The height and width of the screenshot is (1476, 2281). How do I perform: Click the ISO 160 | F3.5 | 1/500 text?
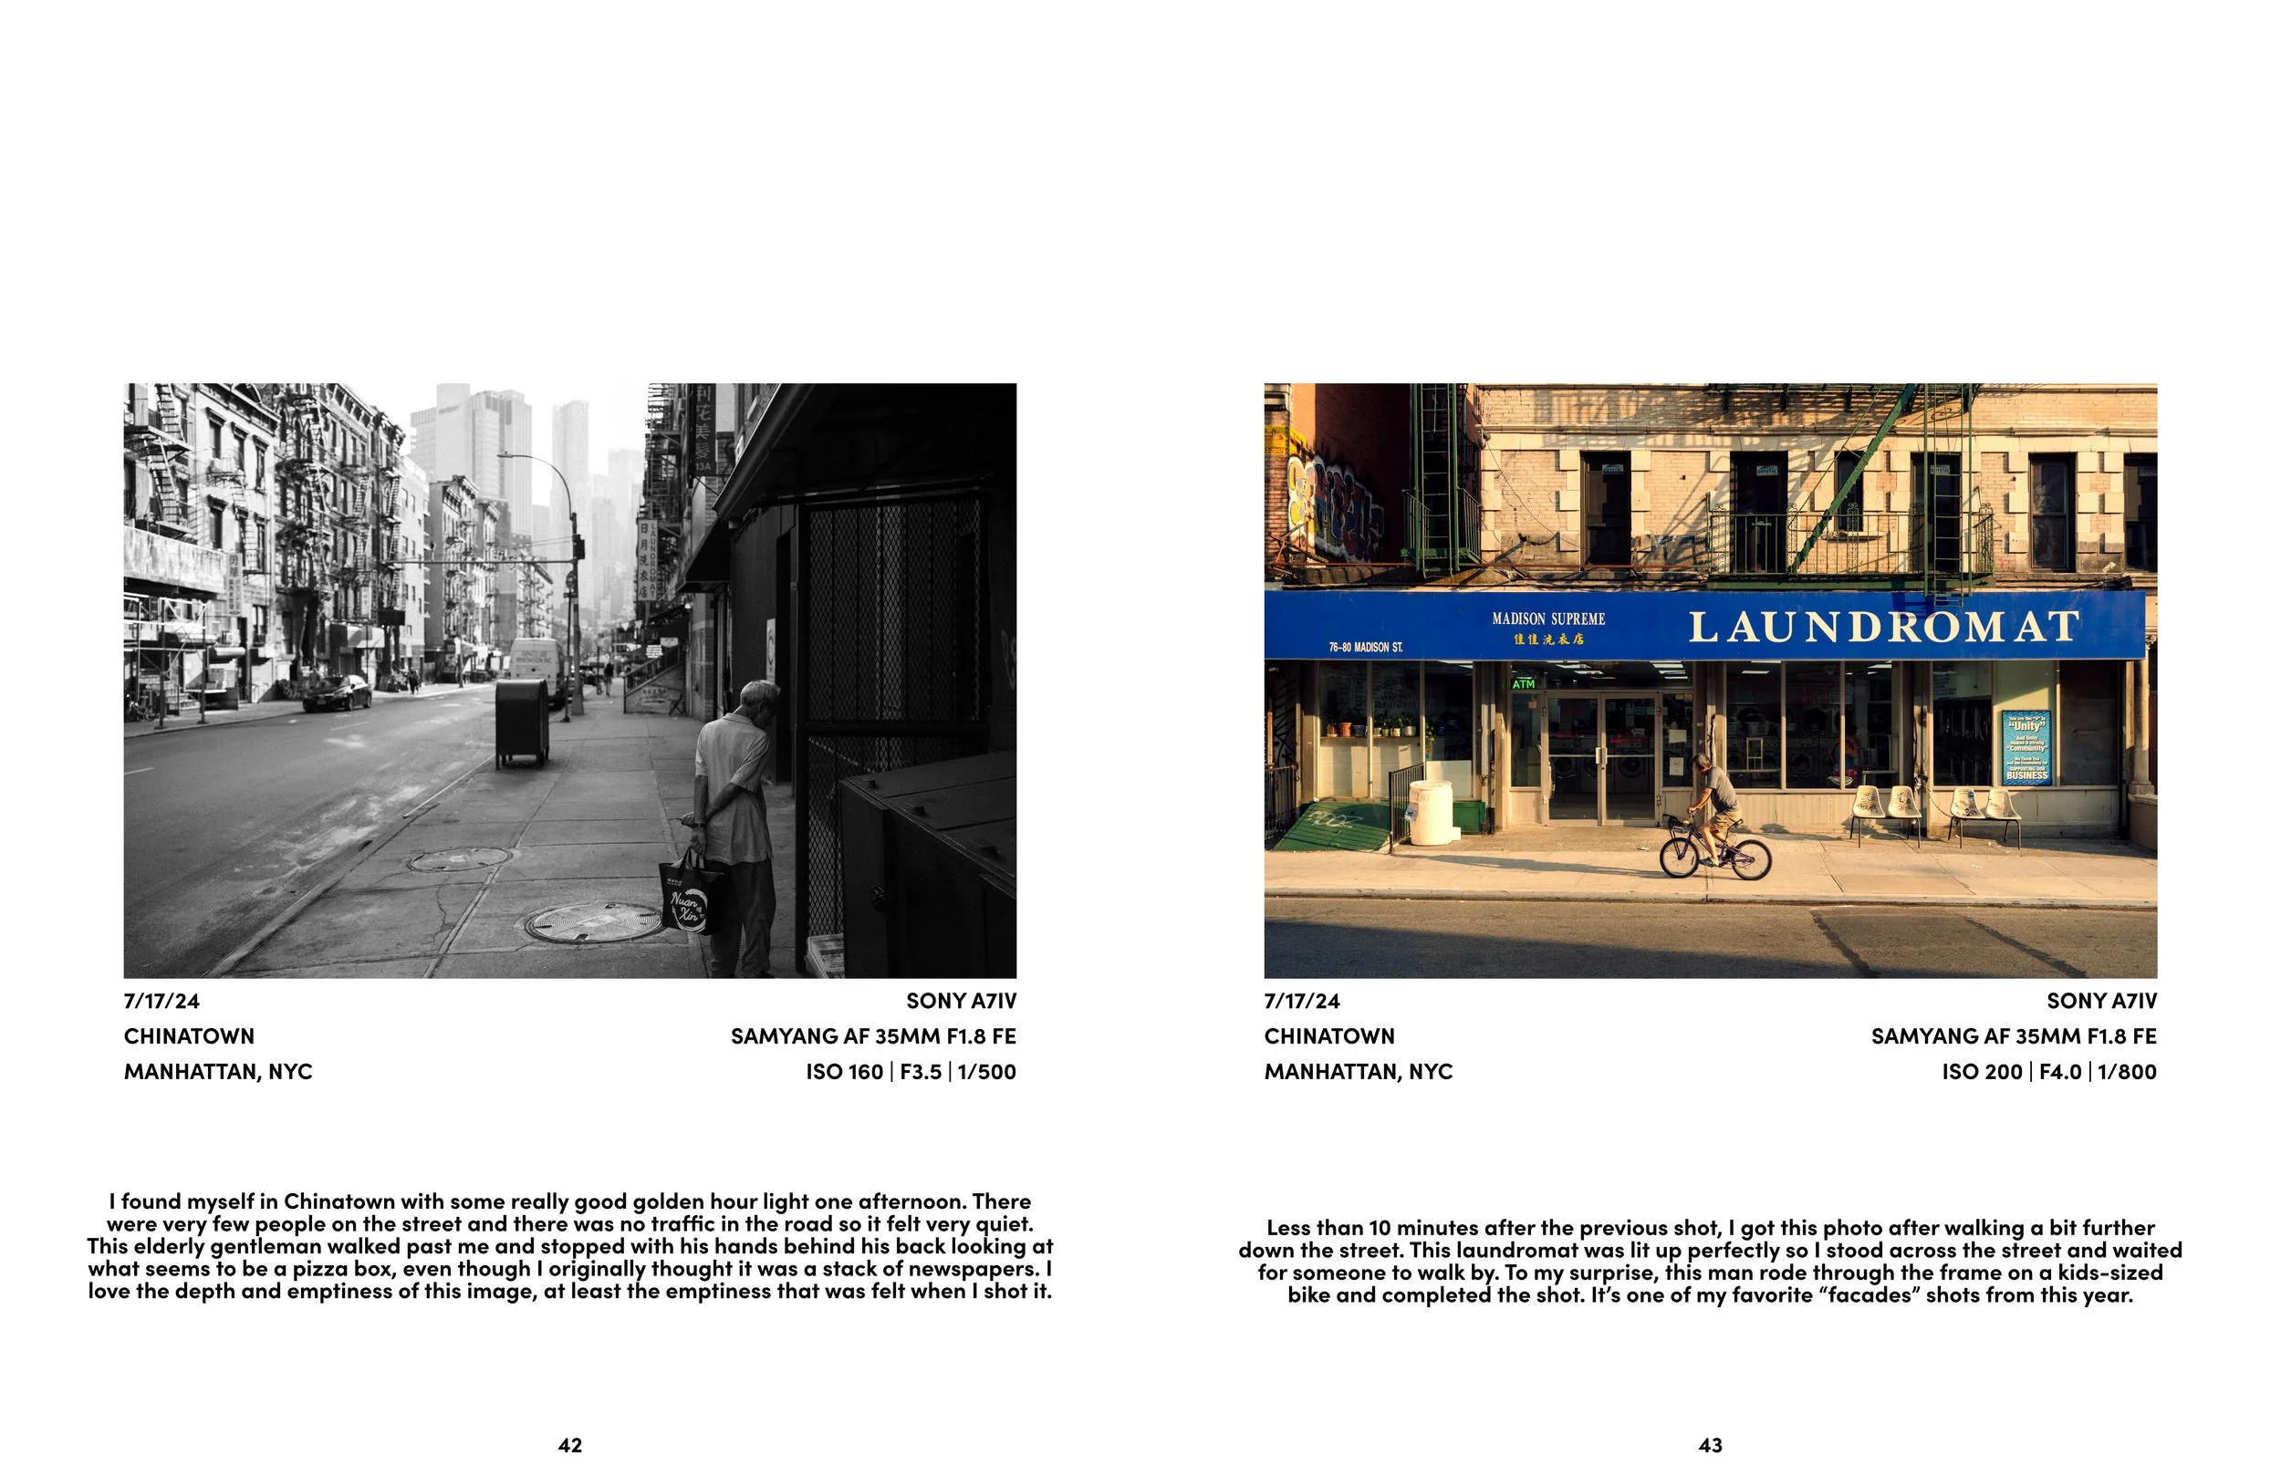coord(911,1072)
